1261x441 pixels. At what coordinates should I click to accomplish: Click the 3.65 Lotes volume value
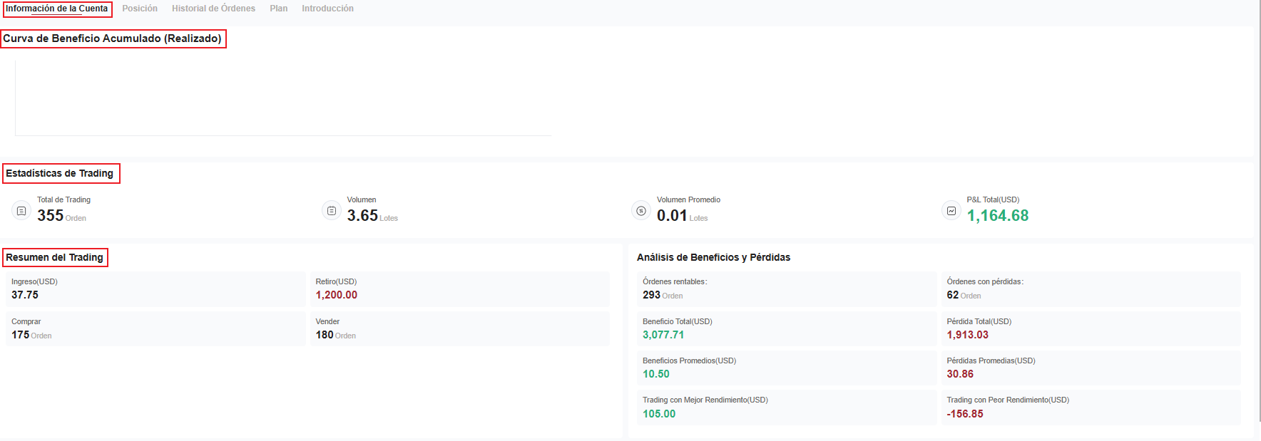(x=362, y=215)
